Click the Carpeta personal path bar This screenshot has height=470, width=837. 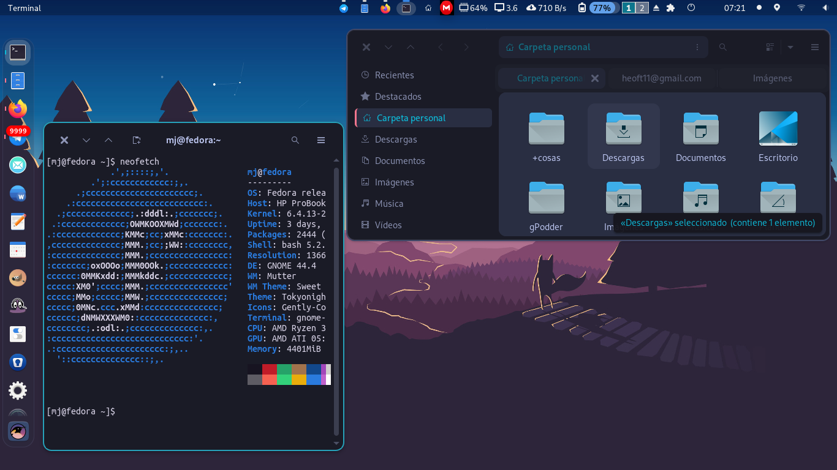[603, 47]
